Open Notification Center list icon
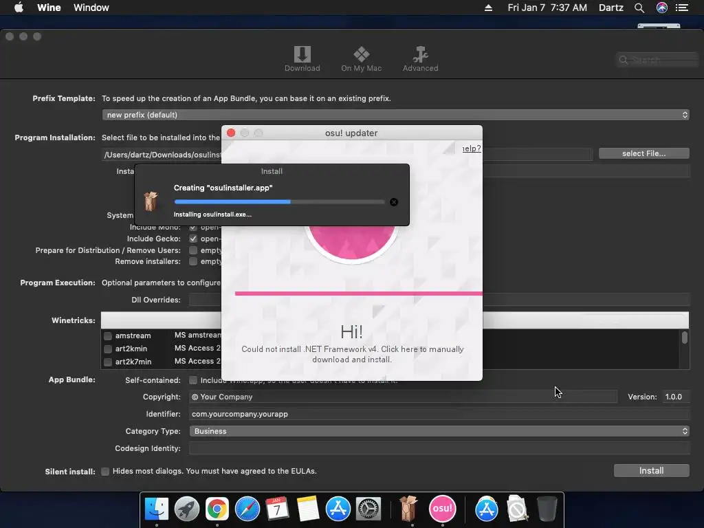704x528 pixels. [682, 8]
